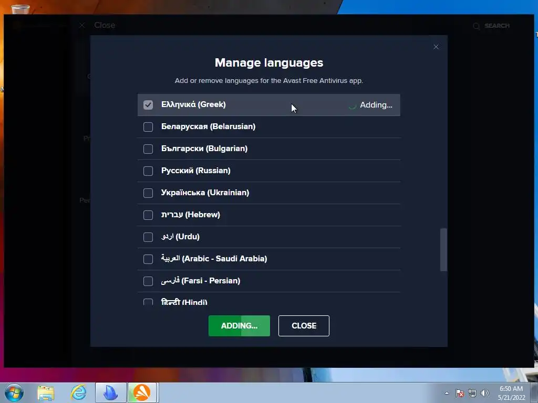Enable the Urdu language checkbox
538x403 pixels.
pos(148,237)
